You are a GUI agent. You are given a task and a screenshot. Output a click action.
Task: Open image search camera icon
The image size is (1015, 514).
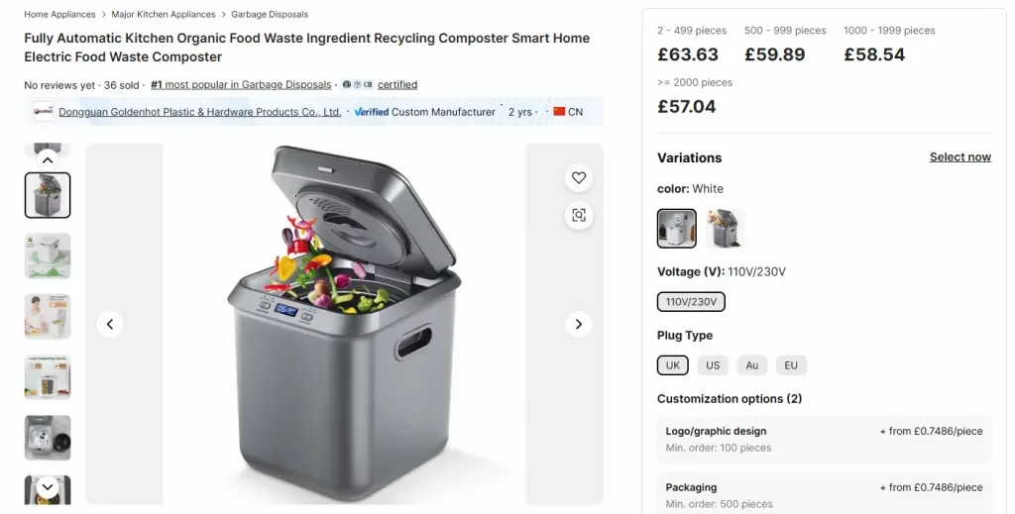pyautogui.click(x=579, y=215)
